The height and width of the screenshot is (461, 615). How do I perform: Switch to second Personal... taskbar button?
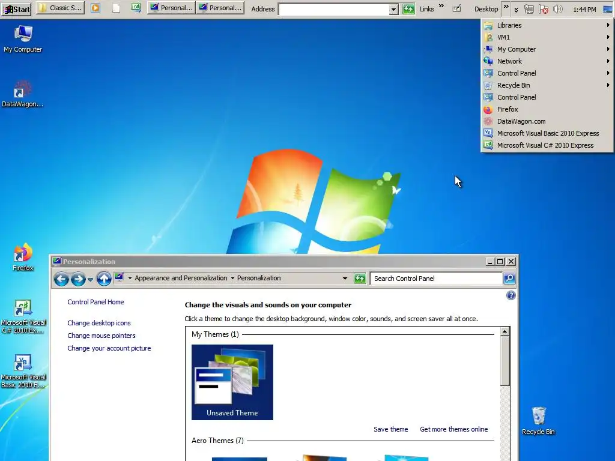coord(220,8)
